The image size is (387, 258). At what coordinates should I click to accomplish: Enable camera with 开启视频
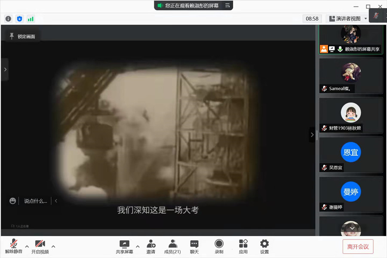click(x=40, y=245)
